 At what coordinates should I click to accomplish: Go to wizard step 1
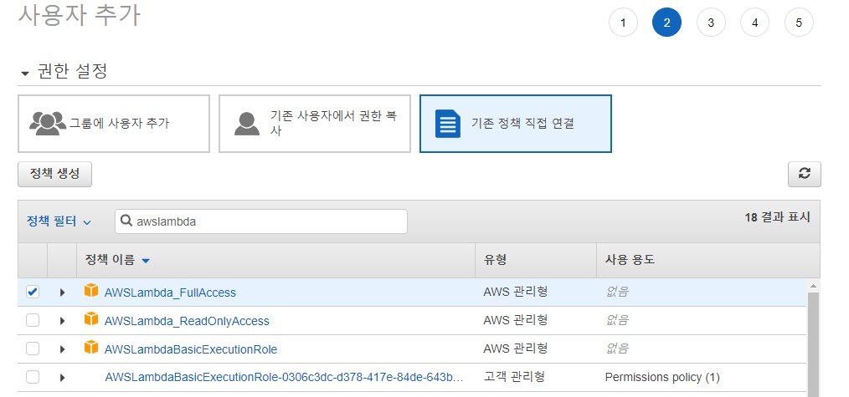(623, 23)
